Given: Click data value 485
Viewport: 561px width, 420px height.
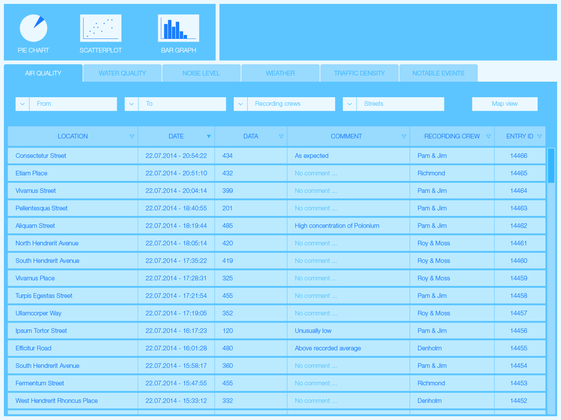Looking at the screenshot, I should pyautogui.click(x=228, y=226).
